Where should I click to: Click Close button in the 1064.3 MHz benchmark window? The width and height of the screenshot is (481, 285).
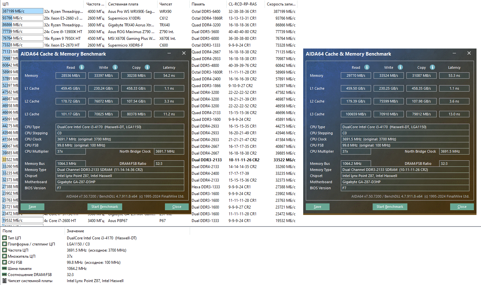pyautogui.click(x=177, y=207)
